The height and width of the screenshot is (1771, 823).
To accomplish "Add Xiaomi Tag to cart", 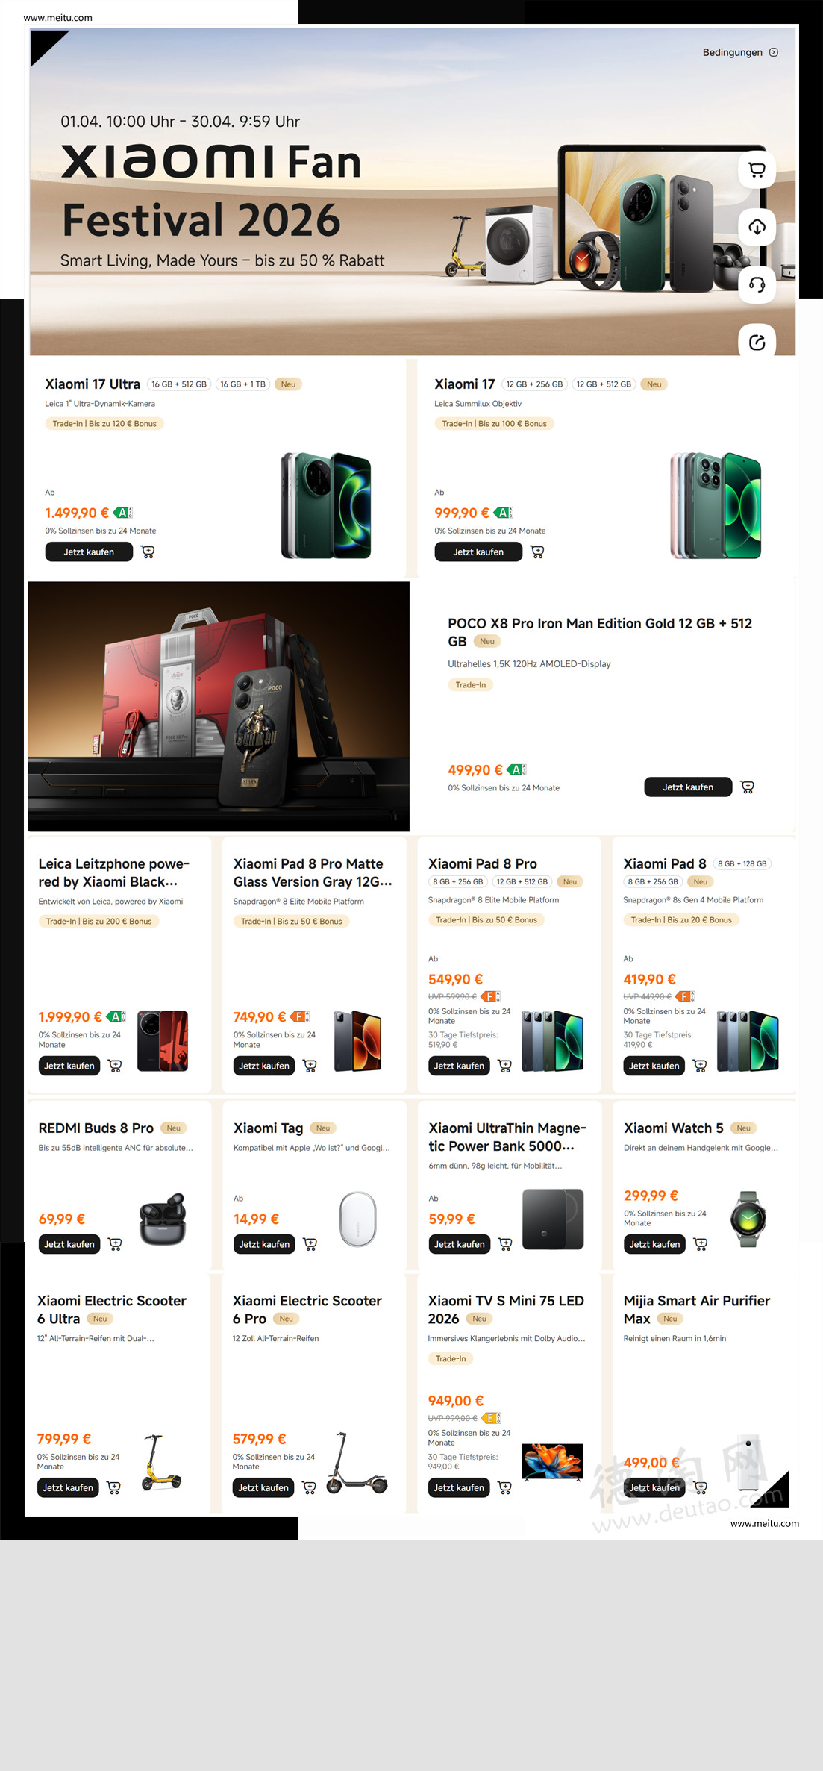I will point(310,1244).
